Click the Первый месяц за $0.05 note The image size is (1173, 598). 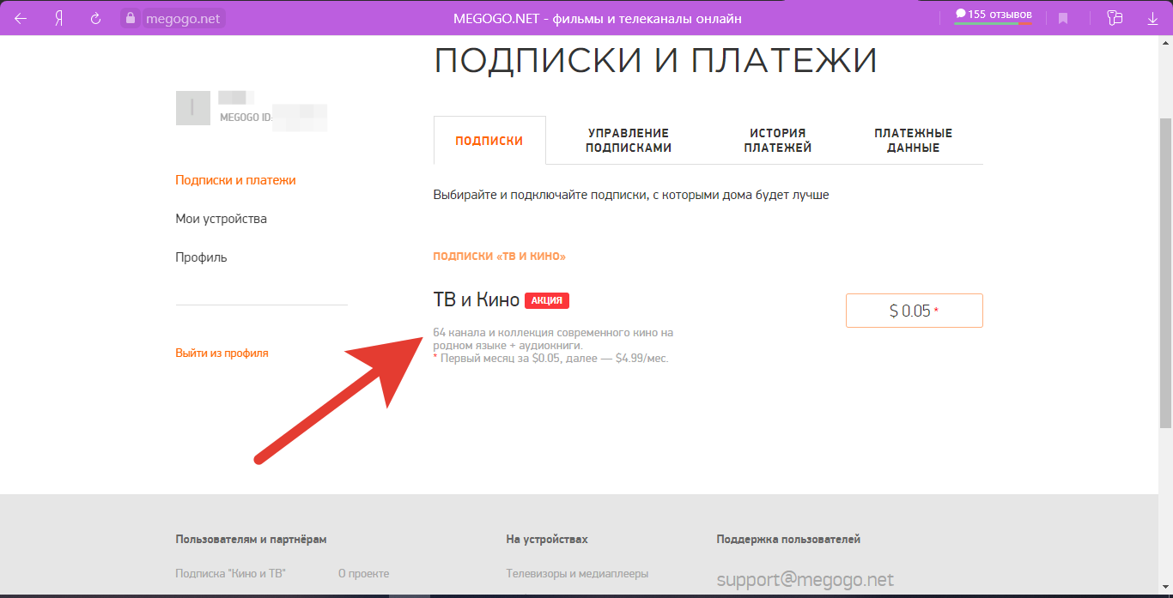click(x=551, y=359)
